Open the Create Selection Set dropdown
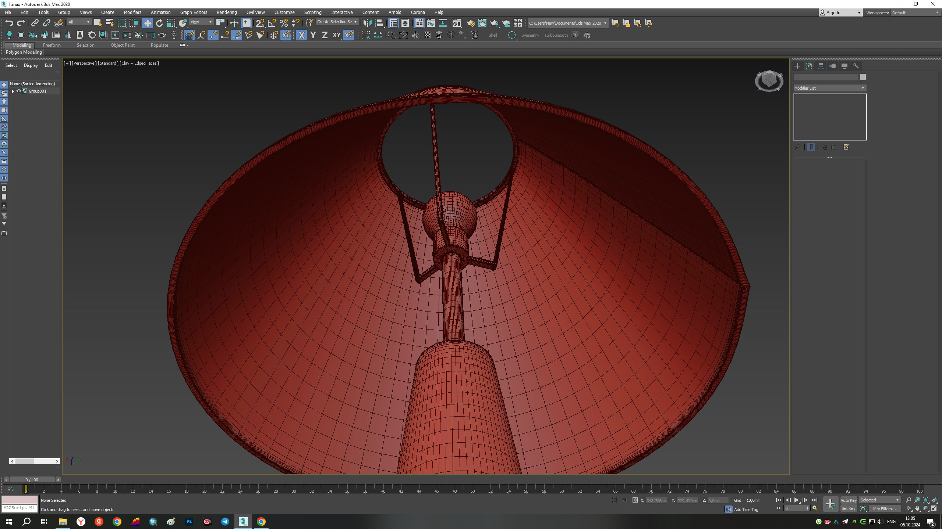Viewport: 942px width, 529px height. pos(337,22)
